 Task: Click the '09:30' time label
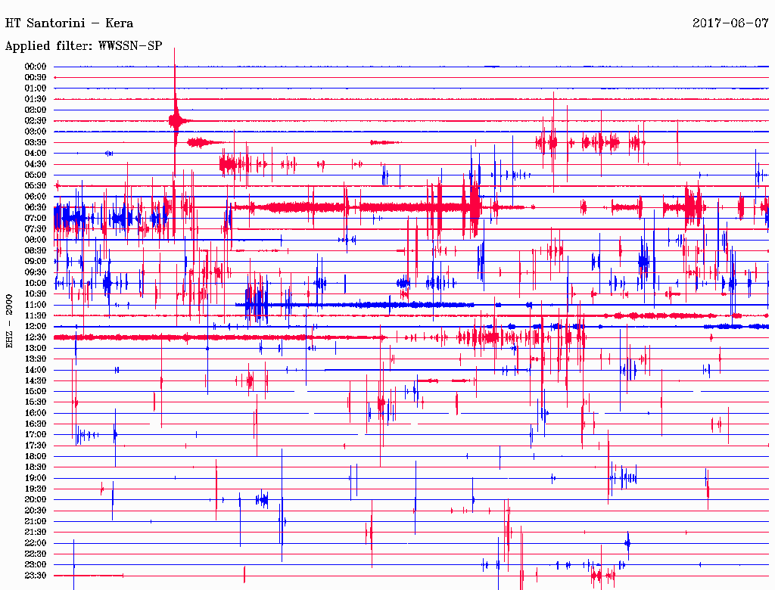point(36,273)
